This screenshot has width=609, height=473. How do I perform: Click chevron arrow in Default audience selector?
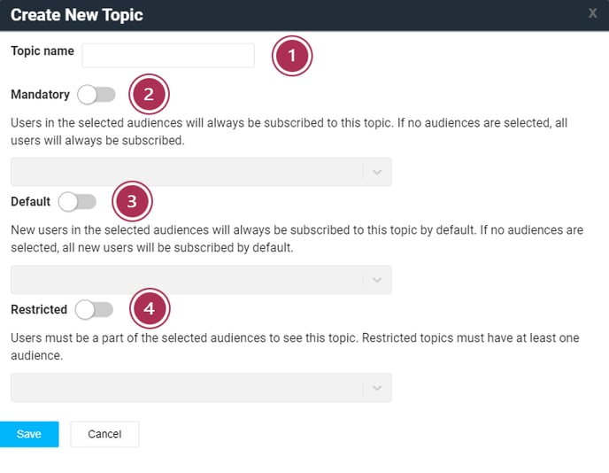[x=377, y=280]
